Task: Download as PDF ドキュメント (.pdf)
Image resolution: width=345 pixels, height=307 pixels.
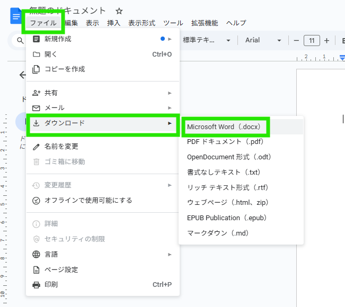Action: pos(225,142)
